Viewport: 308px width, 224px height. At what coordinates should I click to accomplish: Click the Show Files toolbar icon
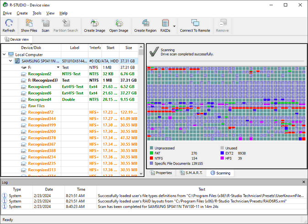(29, 23)
